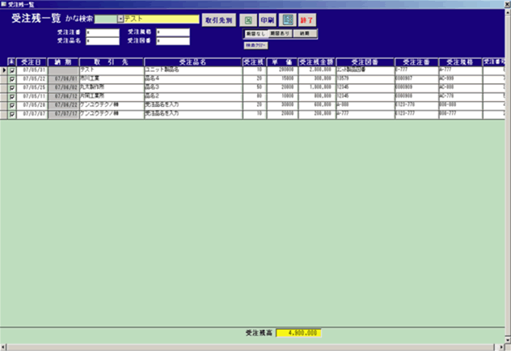Open the form layout icon button

click(287, 19)
